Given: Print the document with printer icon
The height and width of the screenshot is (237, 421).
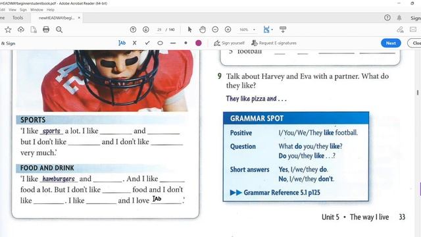Looking at the screenshot, I should click(46, 30).
